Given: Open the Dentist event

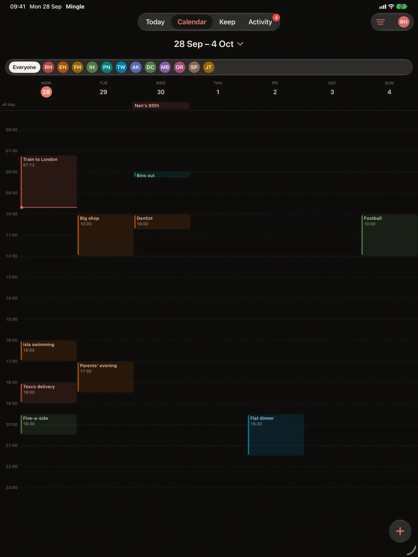Looking at the screenshot, I should tap(162, 222).
